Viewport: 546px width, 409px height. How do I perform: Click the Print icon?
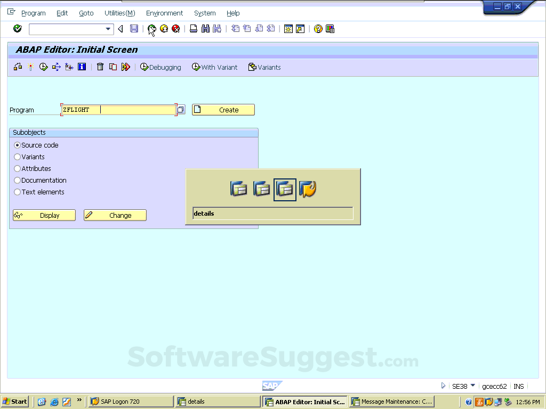194,29
